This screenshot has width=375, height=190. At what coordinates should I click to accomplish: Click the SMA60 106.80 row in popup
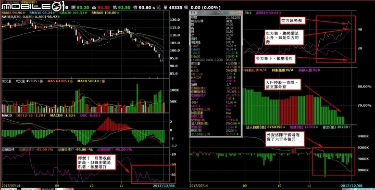tap(216, 56)
